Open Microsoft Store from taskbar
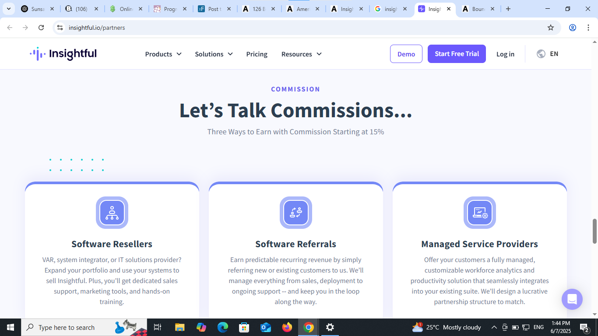Screen dimensions: 598x336 [244, 327]
